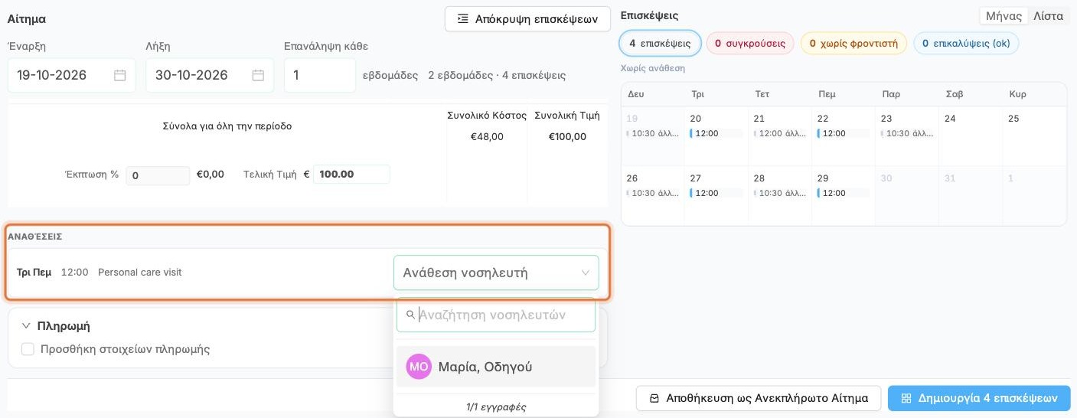The height and width of the screenshot is (418, 1077).
Task: Click the Συνολικό Κόστος €48,00 value
Action: pyautogui.click(x=487, y=137)
